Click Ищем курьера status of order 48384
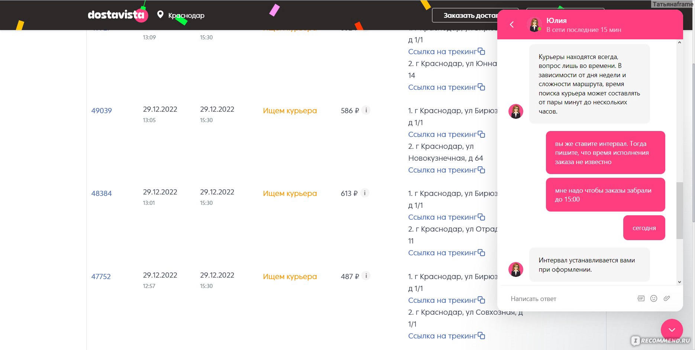The image size is (695, 350). (x=290, y=193)
